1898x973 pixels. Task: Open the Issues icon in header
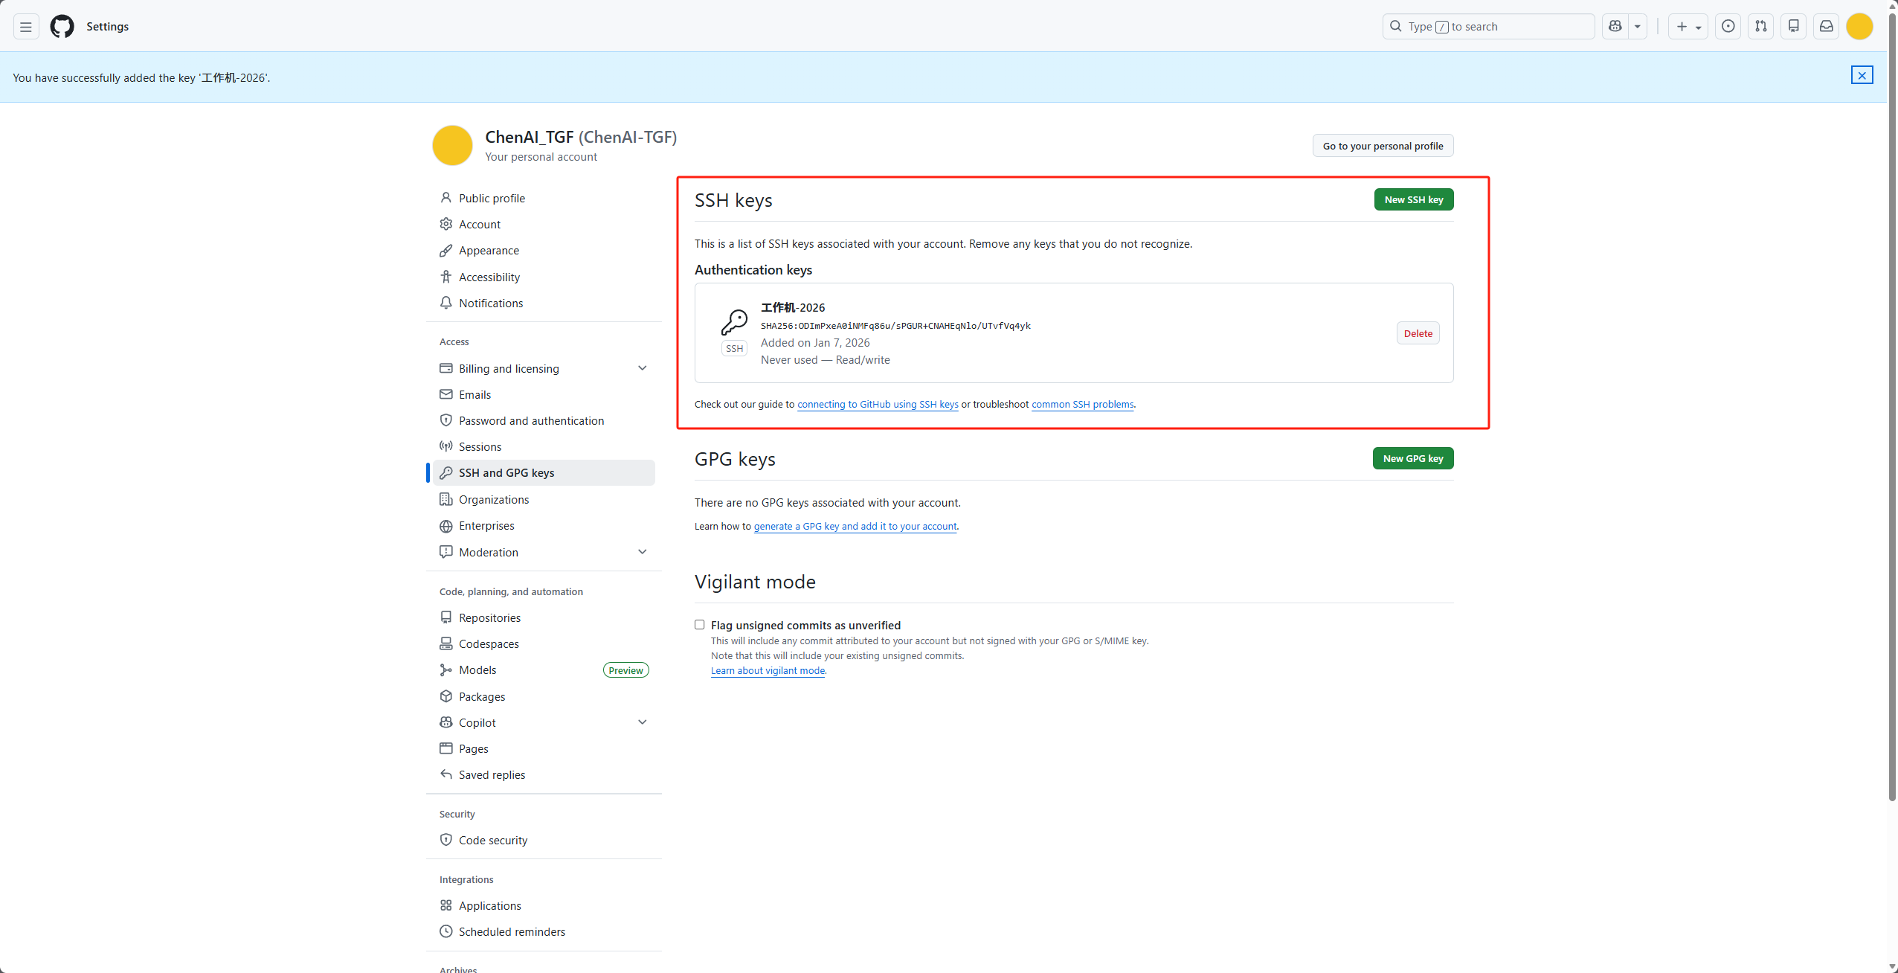click(1728, 27)
